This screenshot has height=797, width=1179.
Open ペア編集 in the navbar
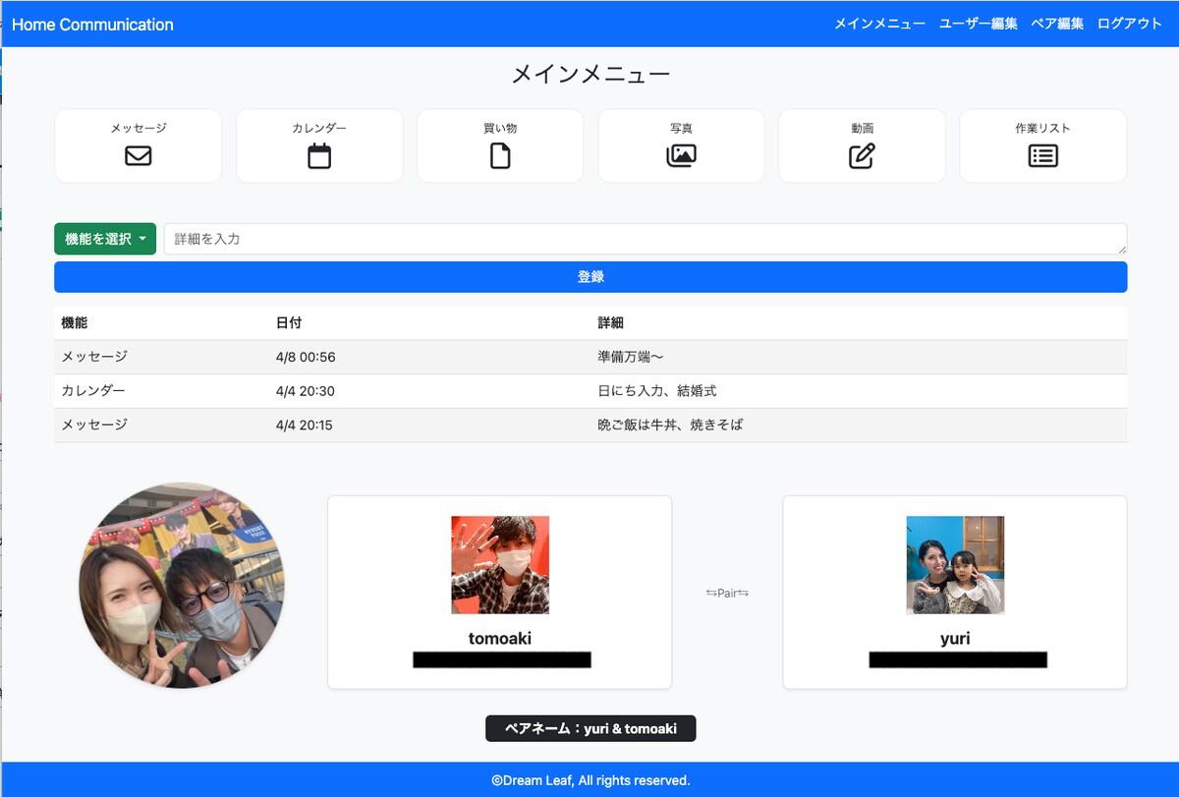point(1057,24)
